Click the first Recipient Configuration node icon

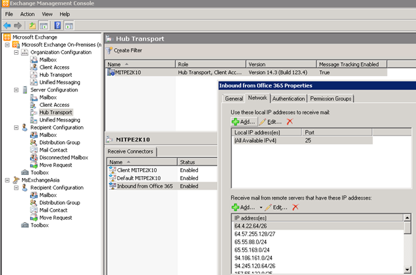[x=25, y=127]
